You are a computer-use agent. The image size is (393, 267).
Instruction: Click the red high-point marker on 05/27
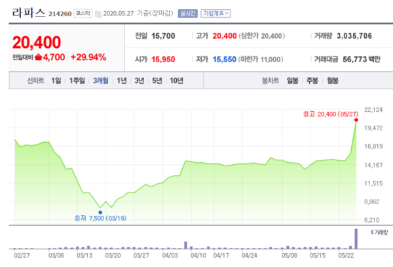coord(356,120)
